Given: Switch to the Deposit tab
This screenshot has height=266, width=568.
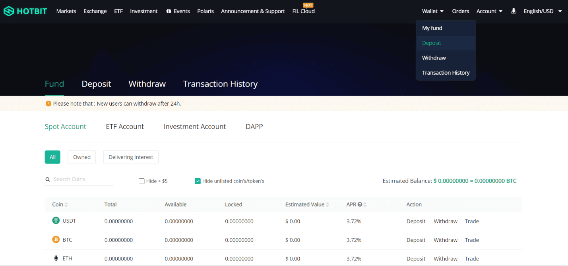Looking at the screenshot, I should click(x=96, y=84).
